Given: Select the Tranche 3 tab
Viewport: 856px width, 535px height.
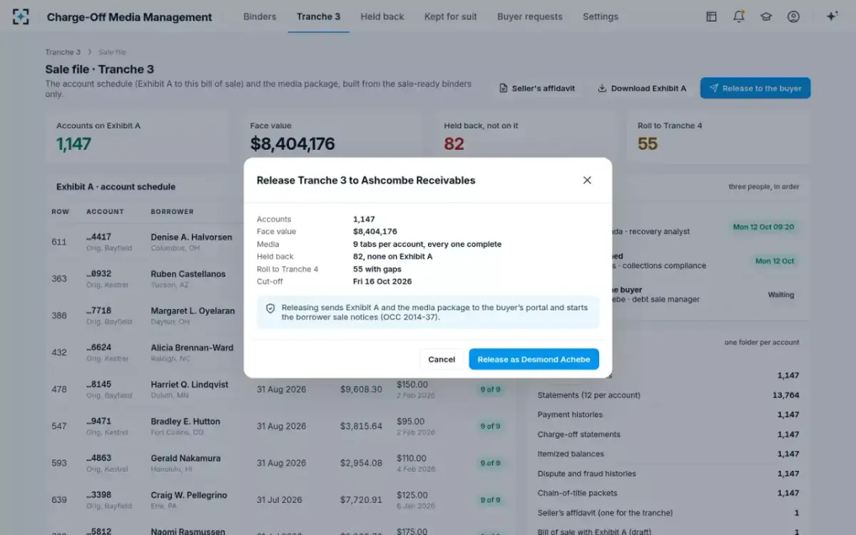Looking at the screenshot, I should (x=318, y=16).
